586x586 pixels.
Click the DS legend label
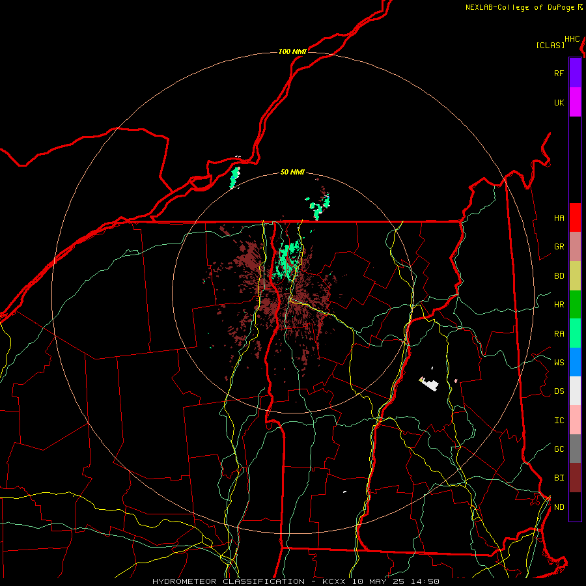pos(559,391)
